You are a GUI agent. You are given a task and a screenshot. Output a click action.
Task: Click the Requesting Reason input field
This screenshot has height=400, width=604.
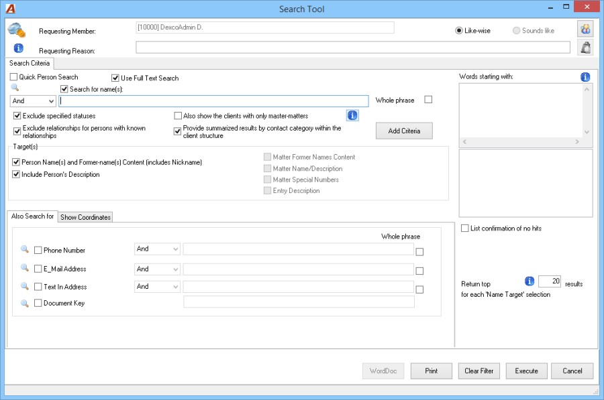click(x=353, y=48)
